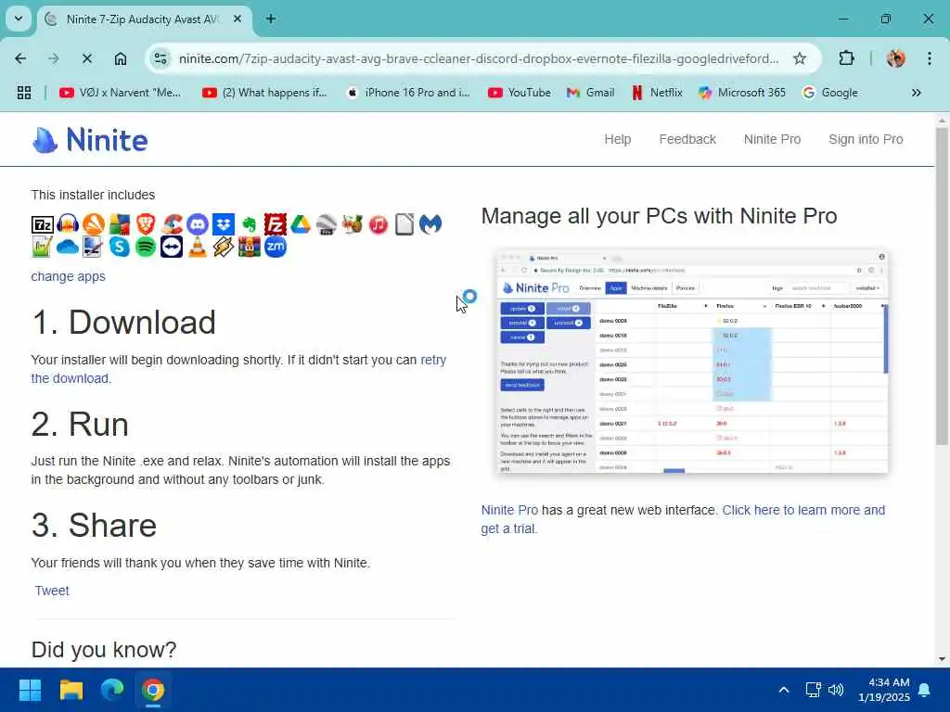Open the Windows Start menu

pyautogui.click(x=30, y=690)
